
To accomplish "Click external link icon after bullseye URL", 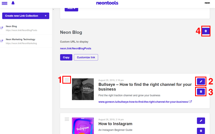I will [191, 102].
